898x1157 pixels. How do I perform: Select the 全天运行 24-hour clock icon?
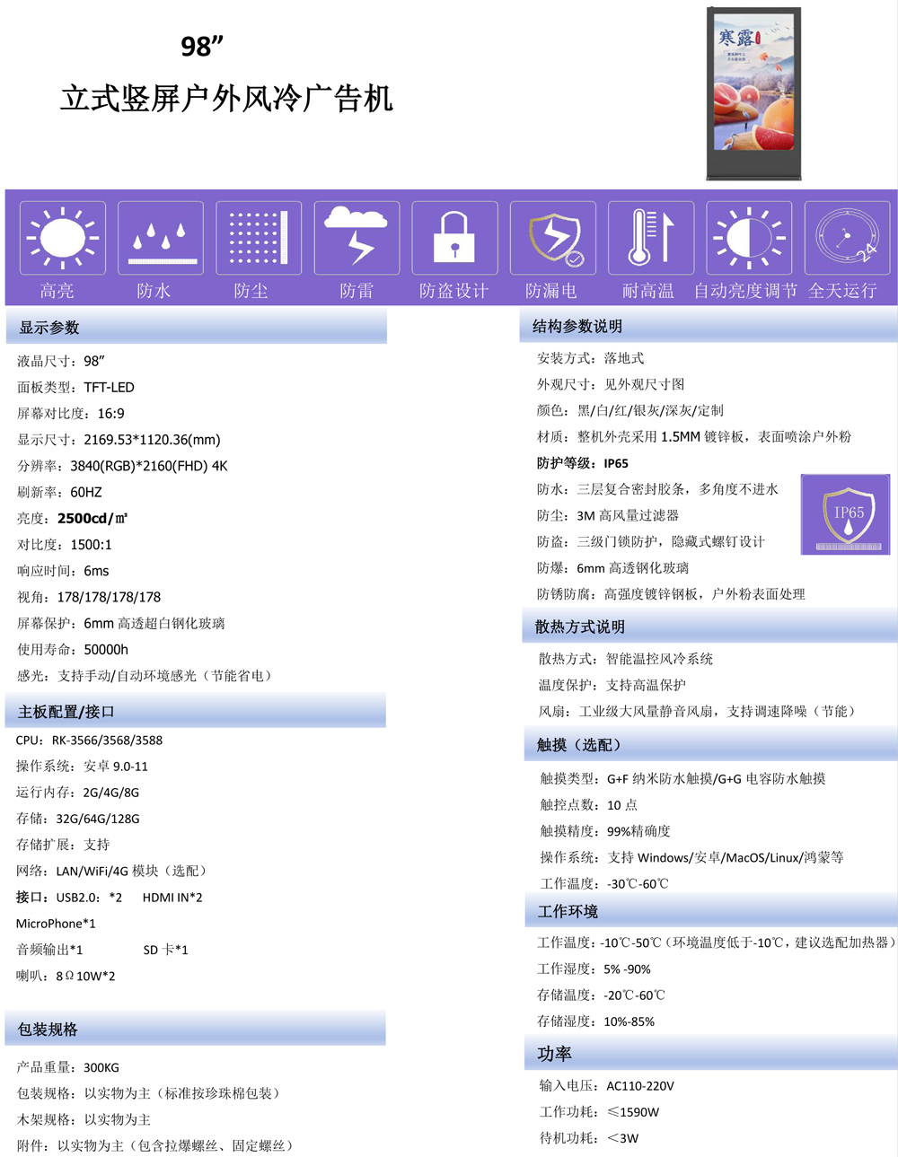[x=845, y=236]
